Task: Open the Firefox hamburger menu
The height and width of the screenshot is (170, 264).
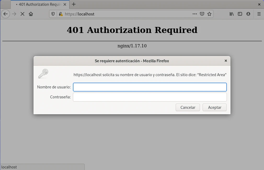Action: pos(259,14)
